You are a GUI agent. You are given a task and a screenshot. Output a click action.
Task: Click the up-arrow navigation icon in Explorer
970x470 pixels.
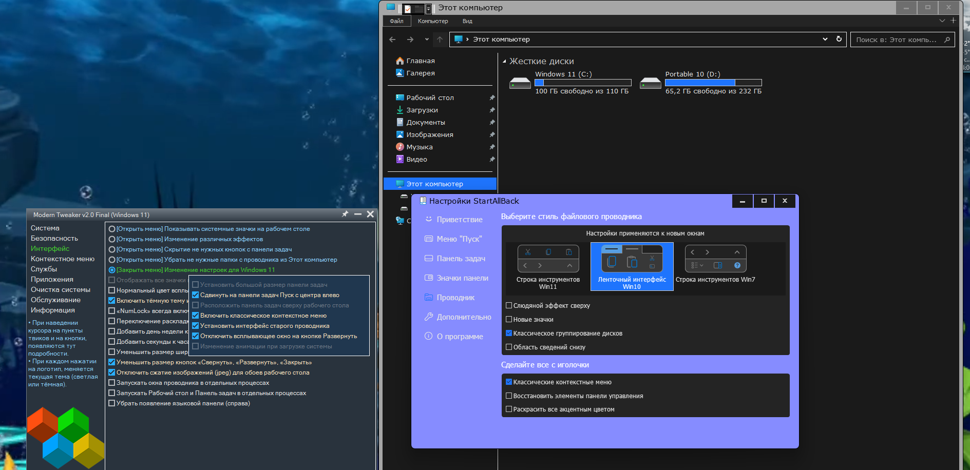tap(440, 40)
